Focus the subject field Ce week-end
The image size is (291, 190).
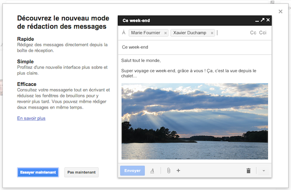(x=194, y=47)
